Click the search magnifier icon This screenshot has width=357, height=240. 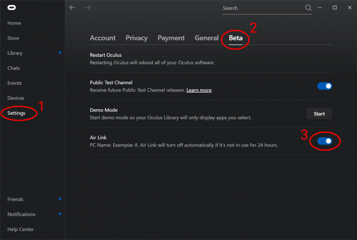pos(308,8)
